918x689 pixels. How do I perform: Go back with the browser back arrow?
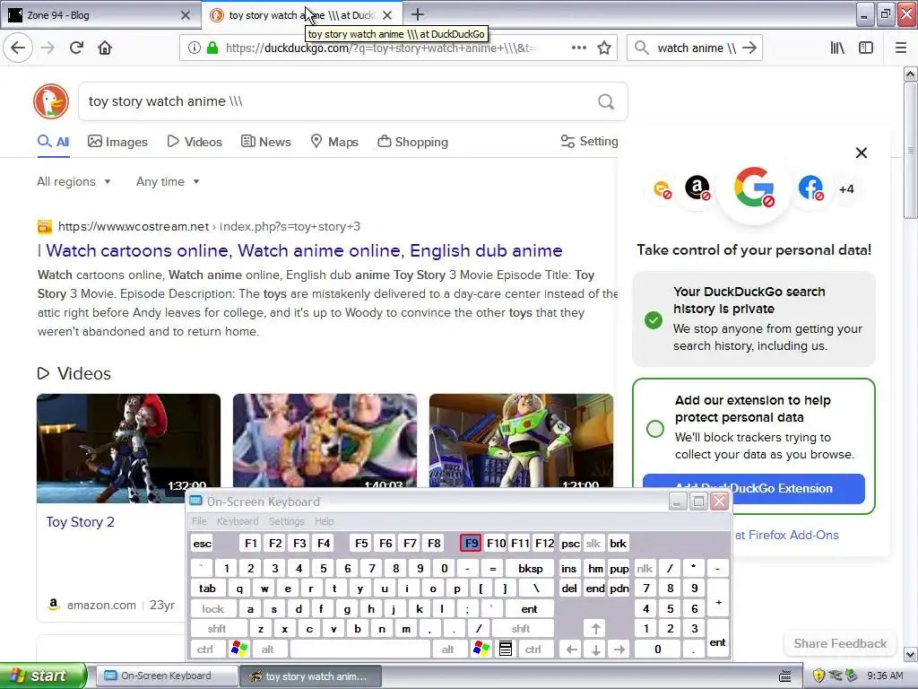tap(18, 48)
